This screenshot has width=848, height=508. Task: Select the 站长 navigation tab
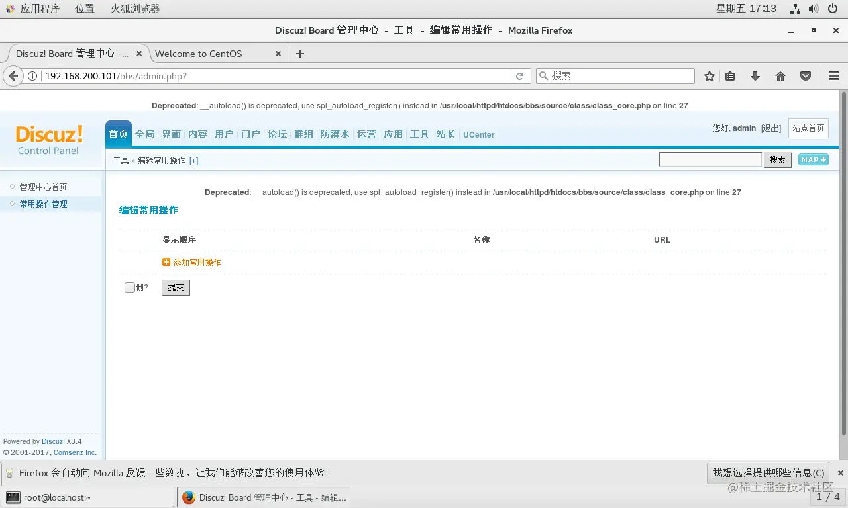446,134
